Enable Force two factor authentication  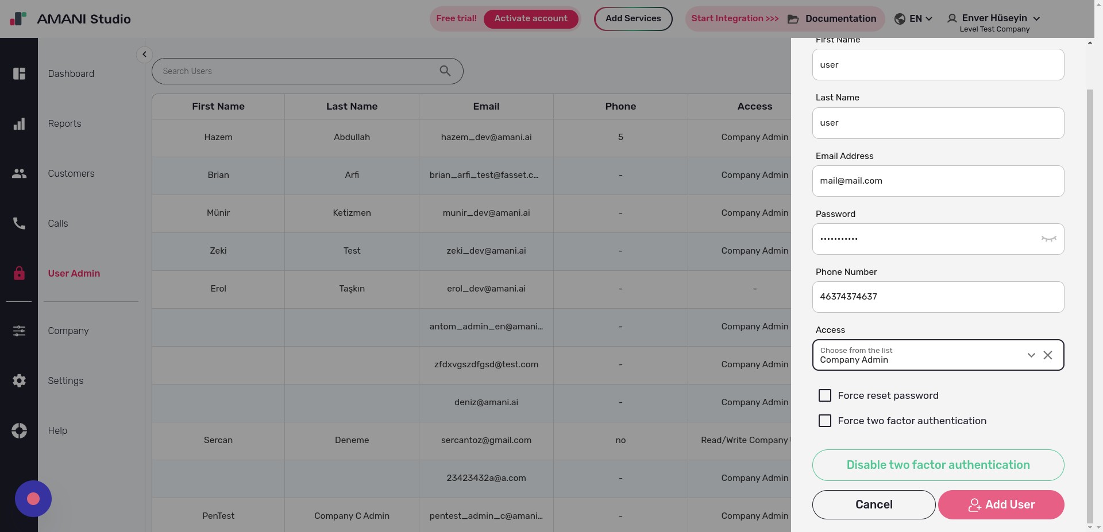[826, 421]
